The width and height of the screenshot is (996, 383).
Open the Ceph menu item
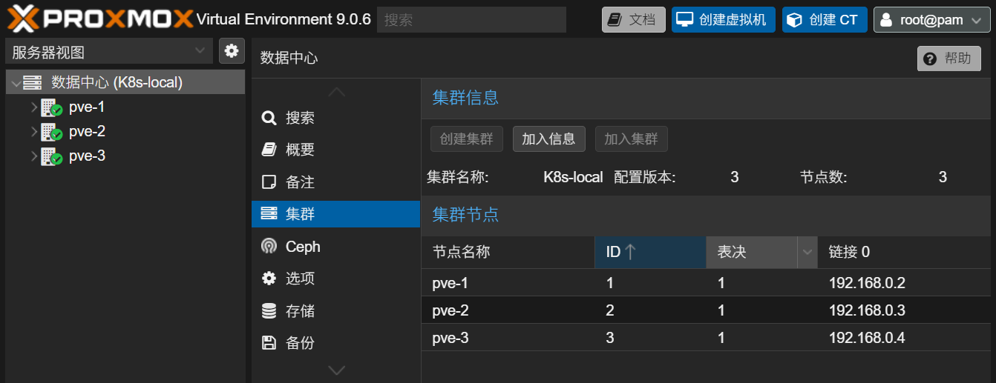click(x=335, y=247)
